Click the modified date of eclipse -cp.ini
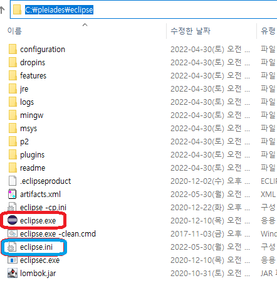 [x=210, y=208]
